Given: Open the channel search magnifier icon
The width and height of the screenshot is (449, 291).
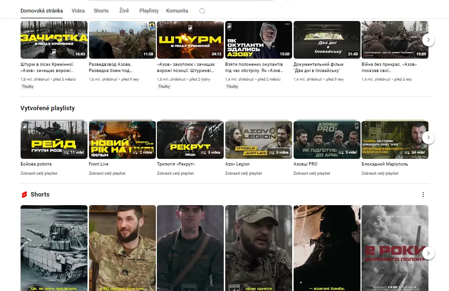Looking at the screenshot, I should 202,11.
